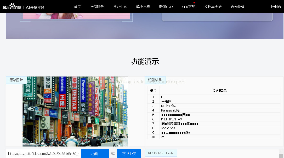Open the 产品服务 menu
284x158 pixels.
(x=97, y=7)
